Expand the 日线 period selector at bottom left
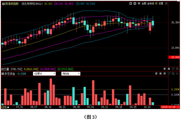The image size is (181, 122). 5,107
